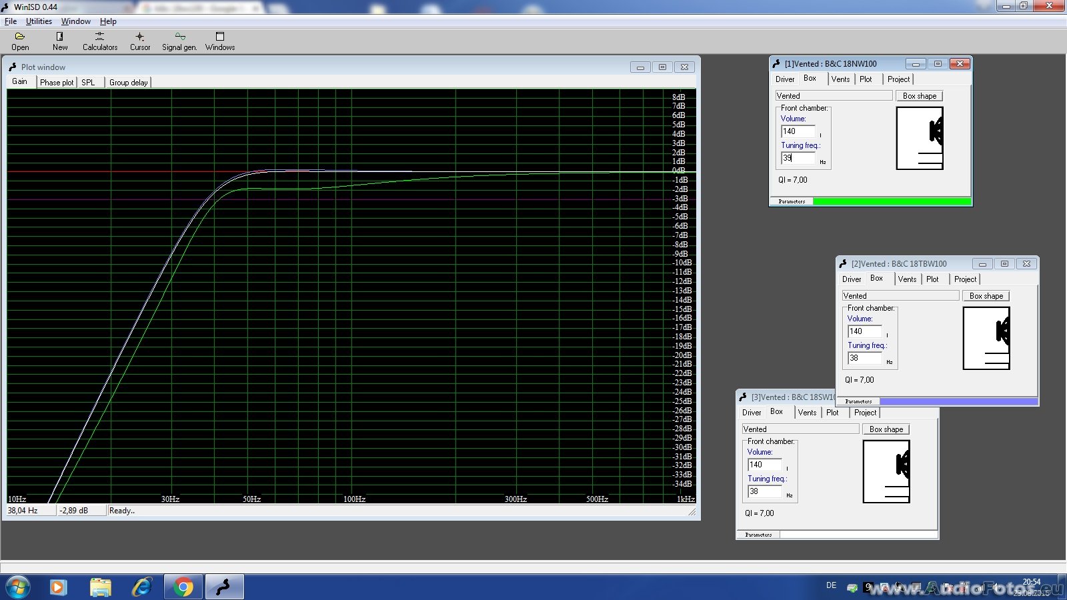The width and height of the screenshot is (1067, 600).
Task: Click Tuning freq field in 18SW window
Action: [765, 491]
